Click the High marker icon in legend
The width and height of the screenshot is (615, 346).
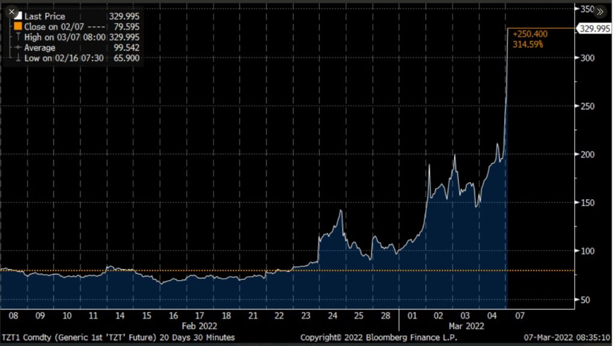[x=18, y=37]
